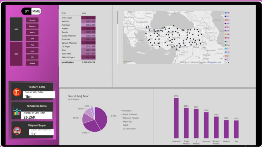Expand more months with the slicer chevron
This screenshot has width=262, height=147.
[x=40, y=42]
